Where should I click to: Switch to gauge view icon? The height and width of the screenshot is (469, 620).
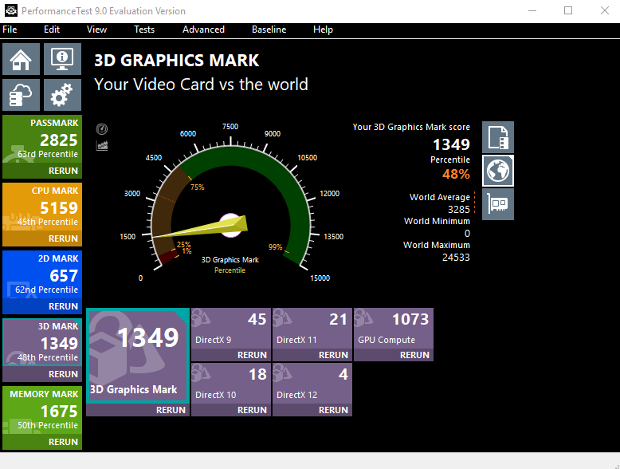[x=102, y=128]
